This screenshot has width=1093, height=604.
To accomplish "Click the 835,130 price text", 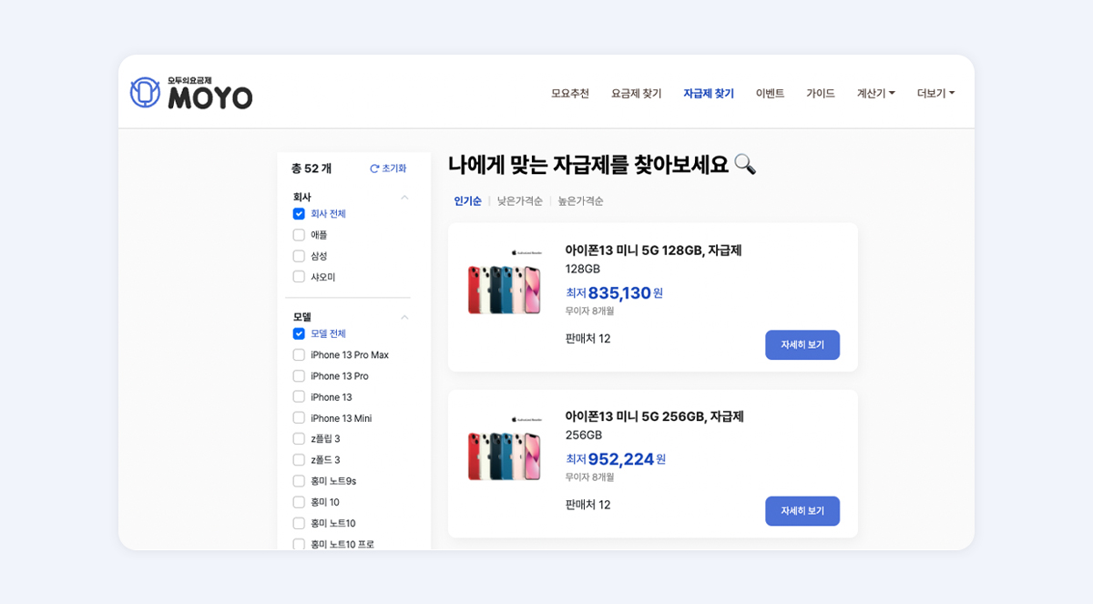I will pyautogui.click(x=619, y=293).
